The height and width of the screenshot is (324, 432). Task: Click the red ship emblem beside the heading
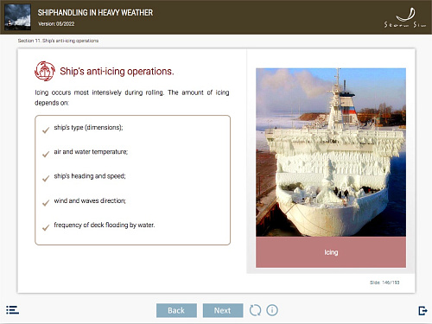point(45,71)
